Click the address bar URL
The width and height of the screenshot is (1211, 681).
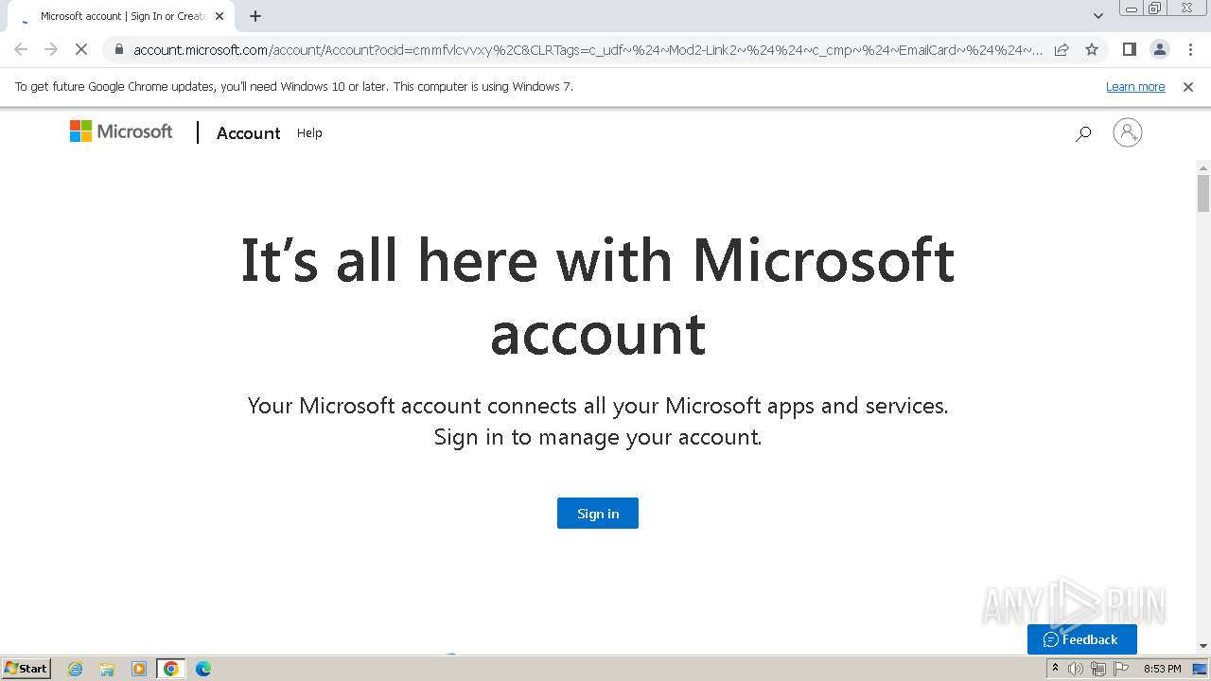pyautogui.click(x=587, y=49)
